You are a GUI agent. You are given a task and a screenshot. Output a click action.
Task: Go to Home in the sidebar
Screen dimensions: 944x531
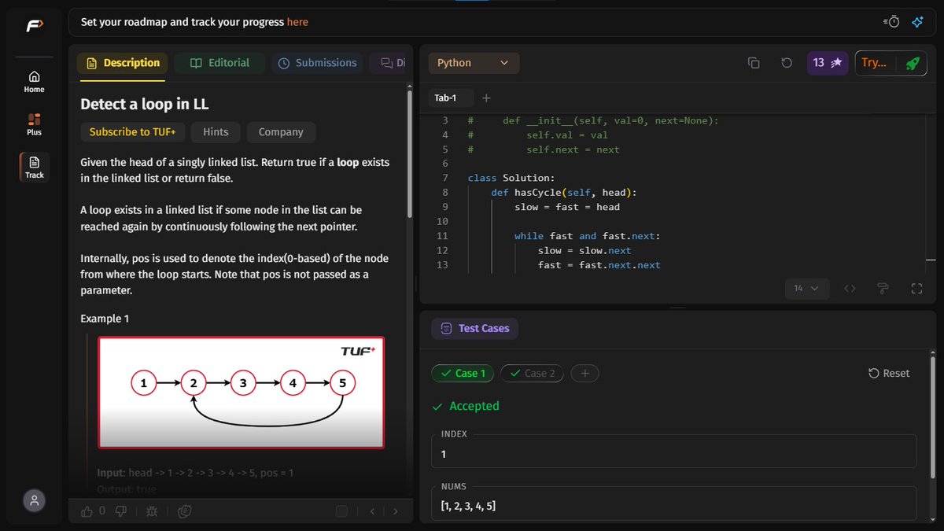pos(34,82)
